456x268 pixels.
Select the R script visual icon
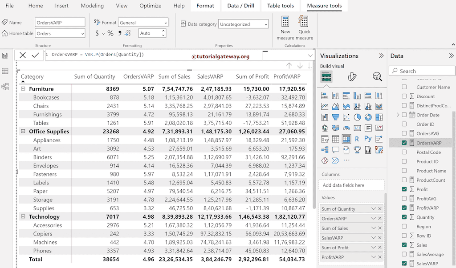[x=356, y=138]
